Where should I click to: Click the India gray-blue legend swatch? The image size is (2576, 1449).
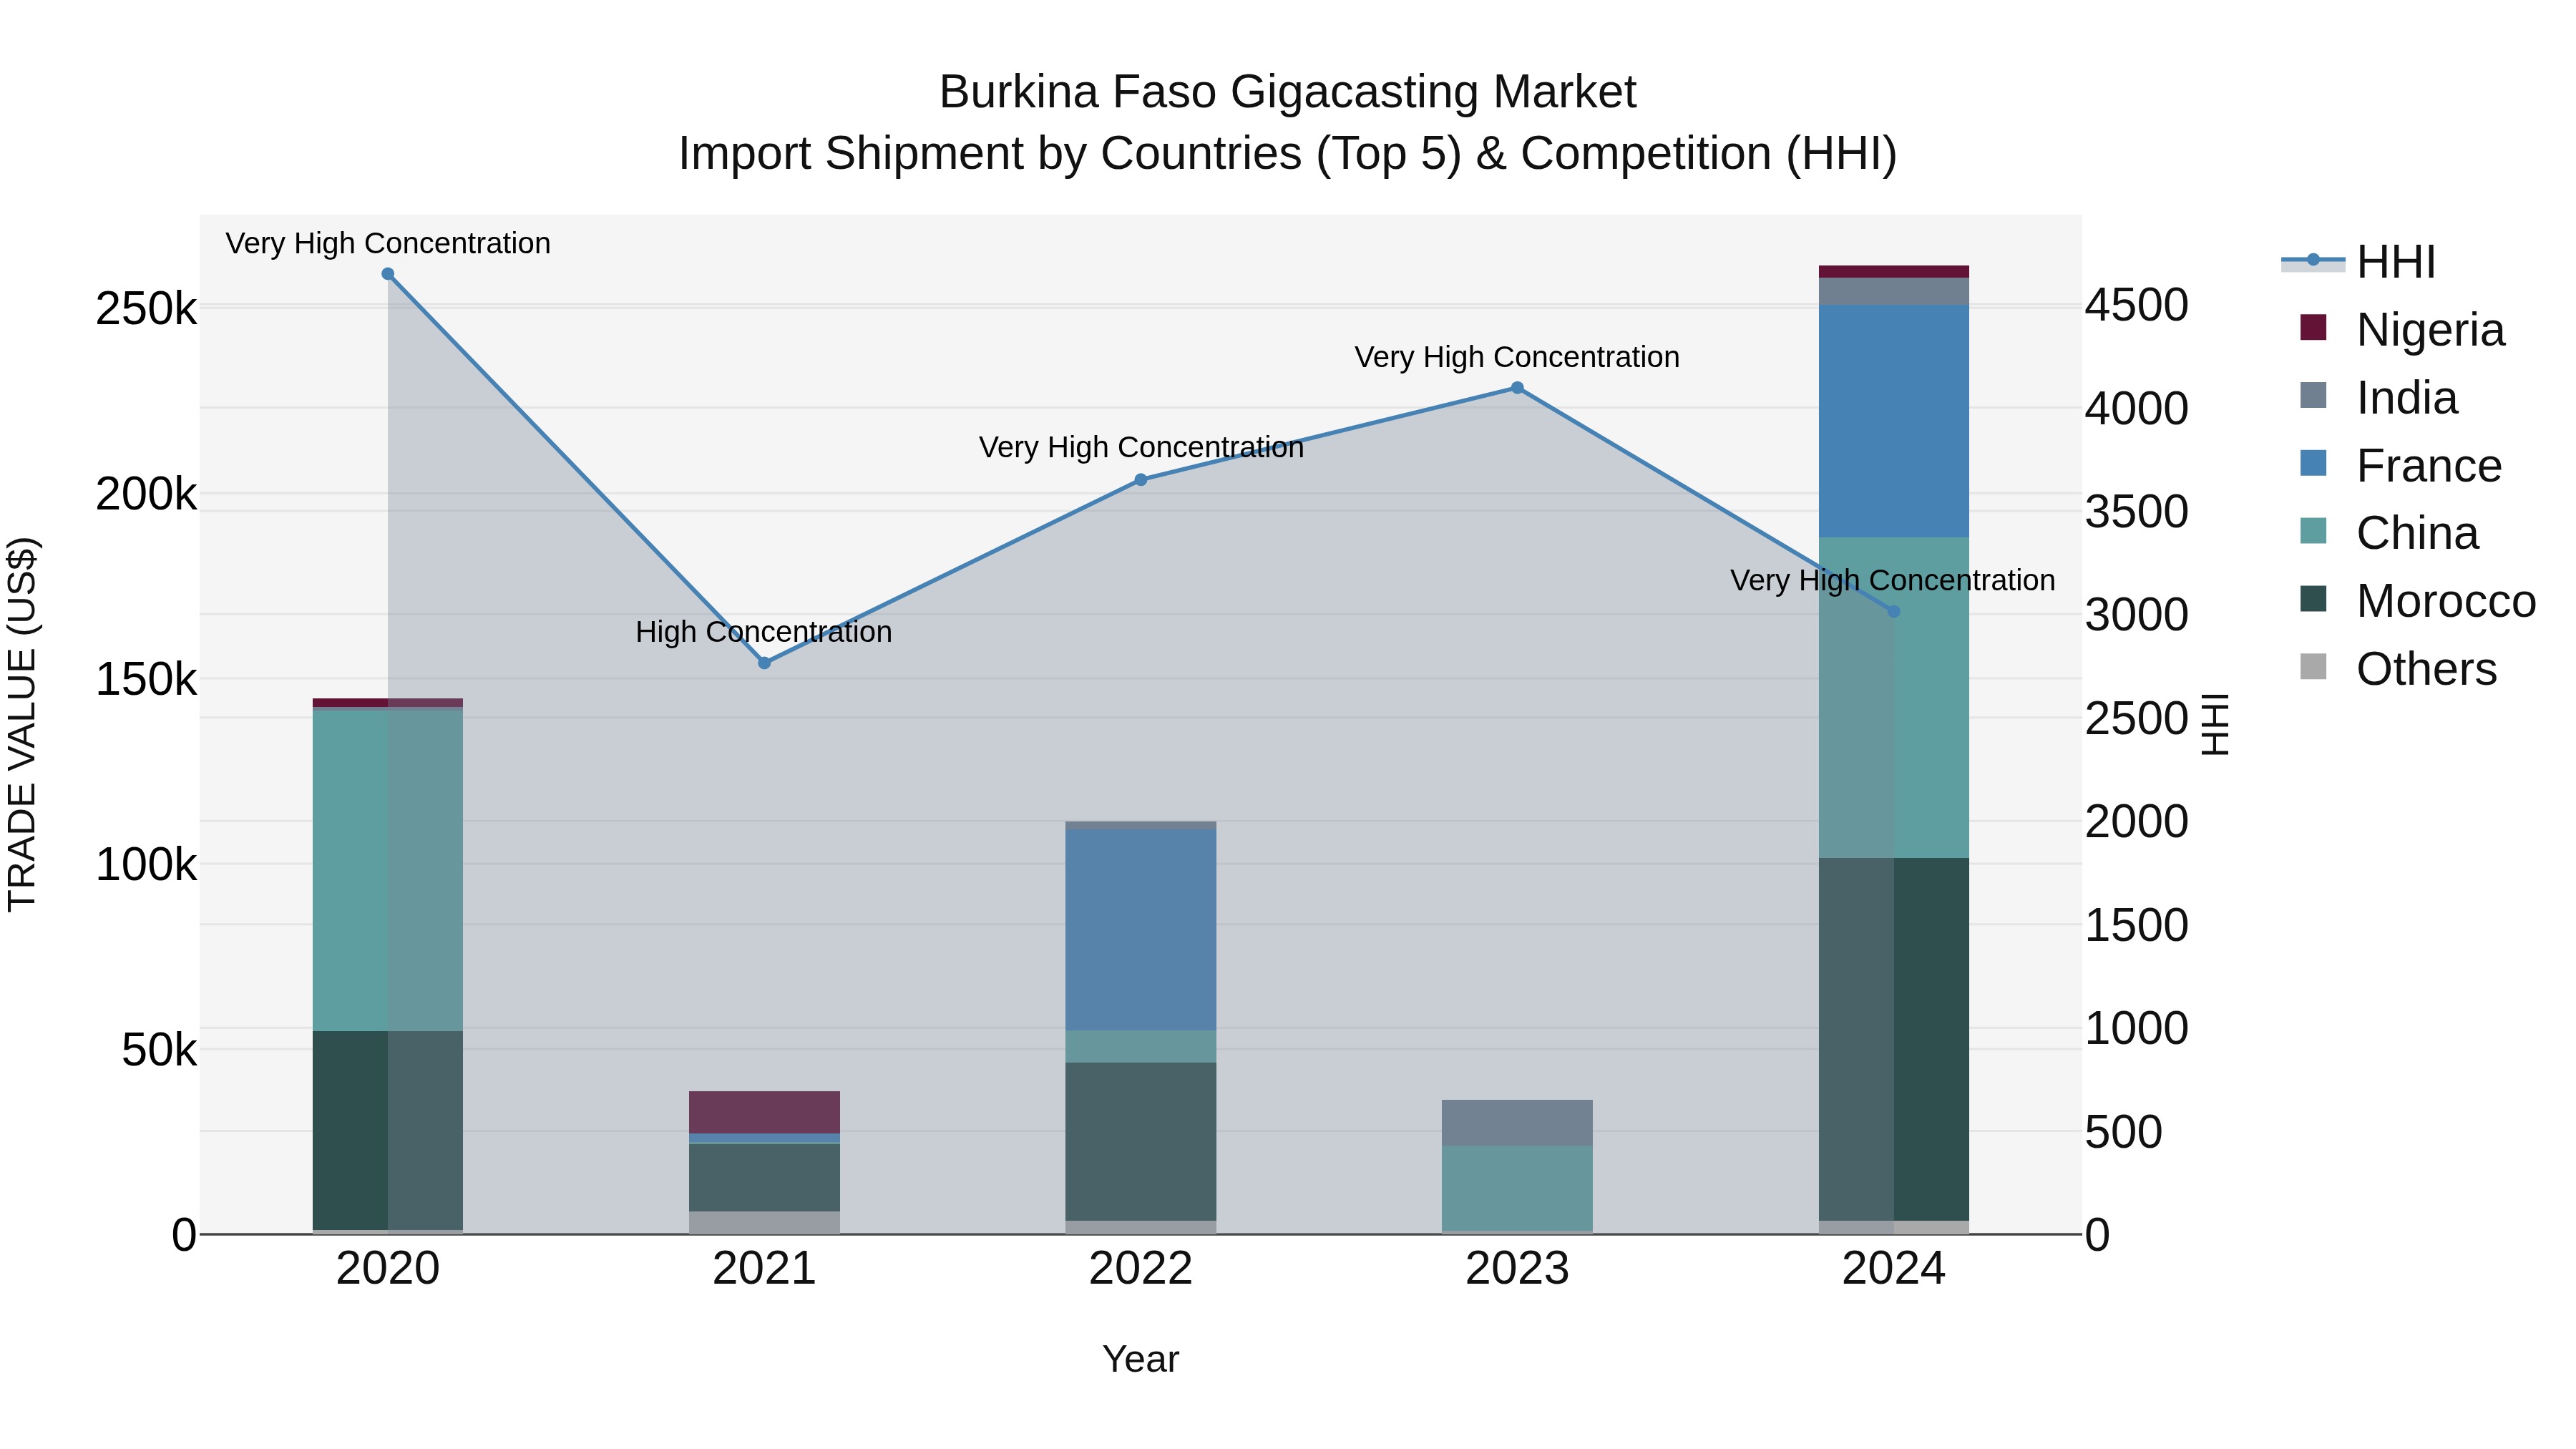coord(2313,395)
